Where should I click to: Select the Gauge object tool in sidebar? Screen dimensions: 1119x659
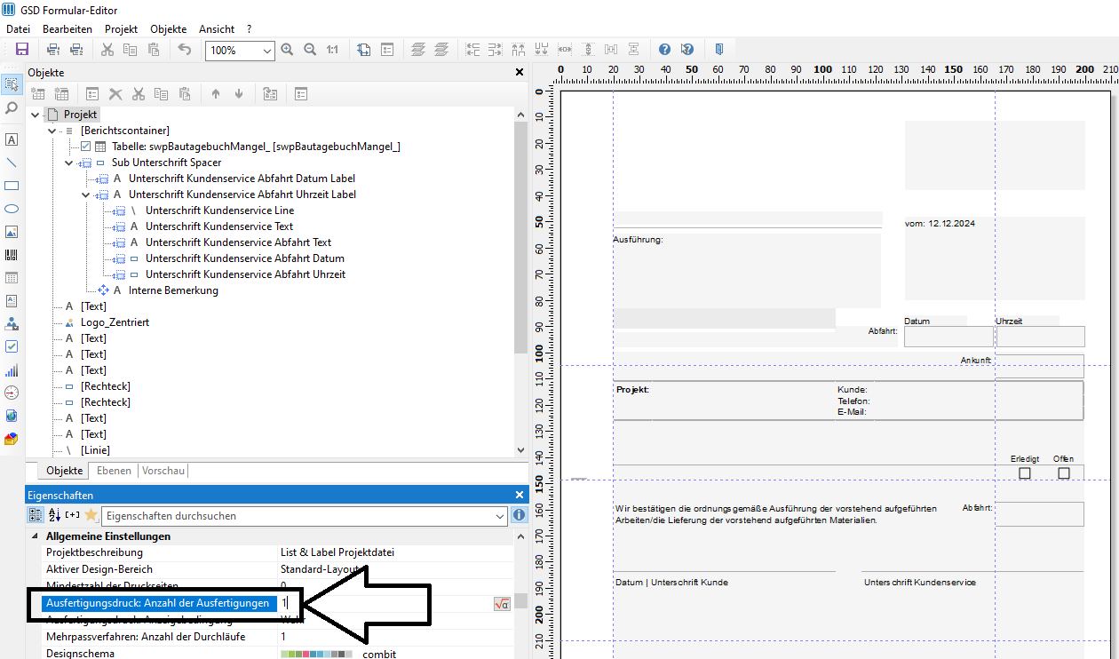click(x=12, y=393)
